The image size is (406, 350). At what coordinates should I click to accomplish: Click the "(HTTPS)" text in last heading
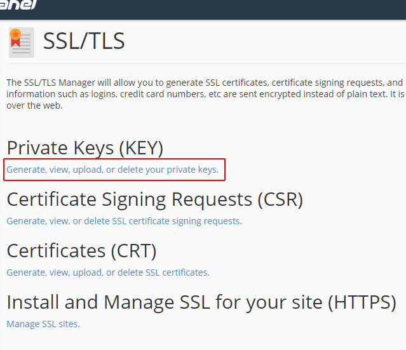point(362,302)
